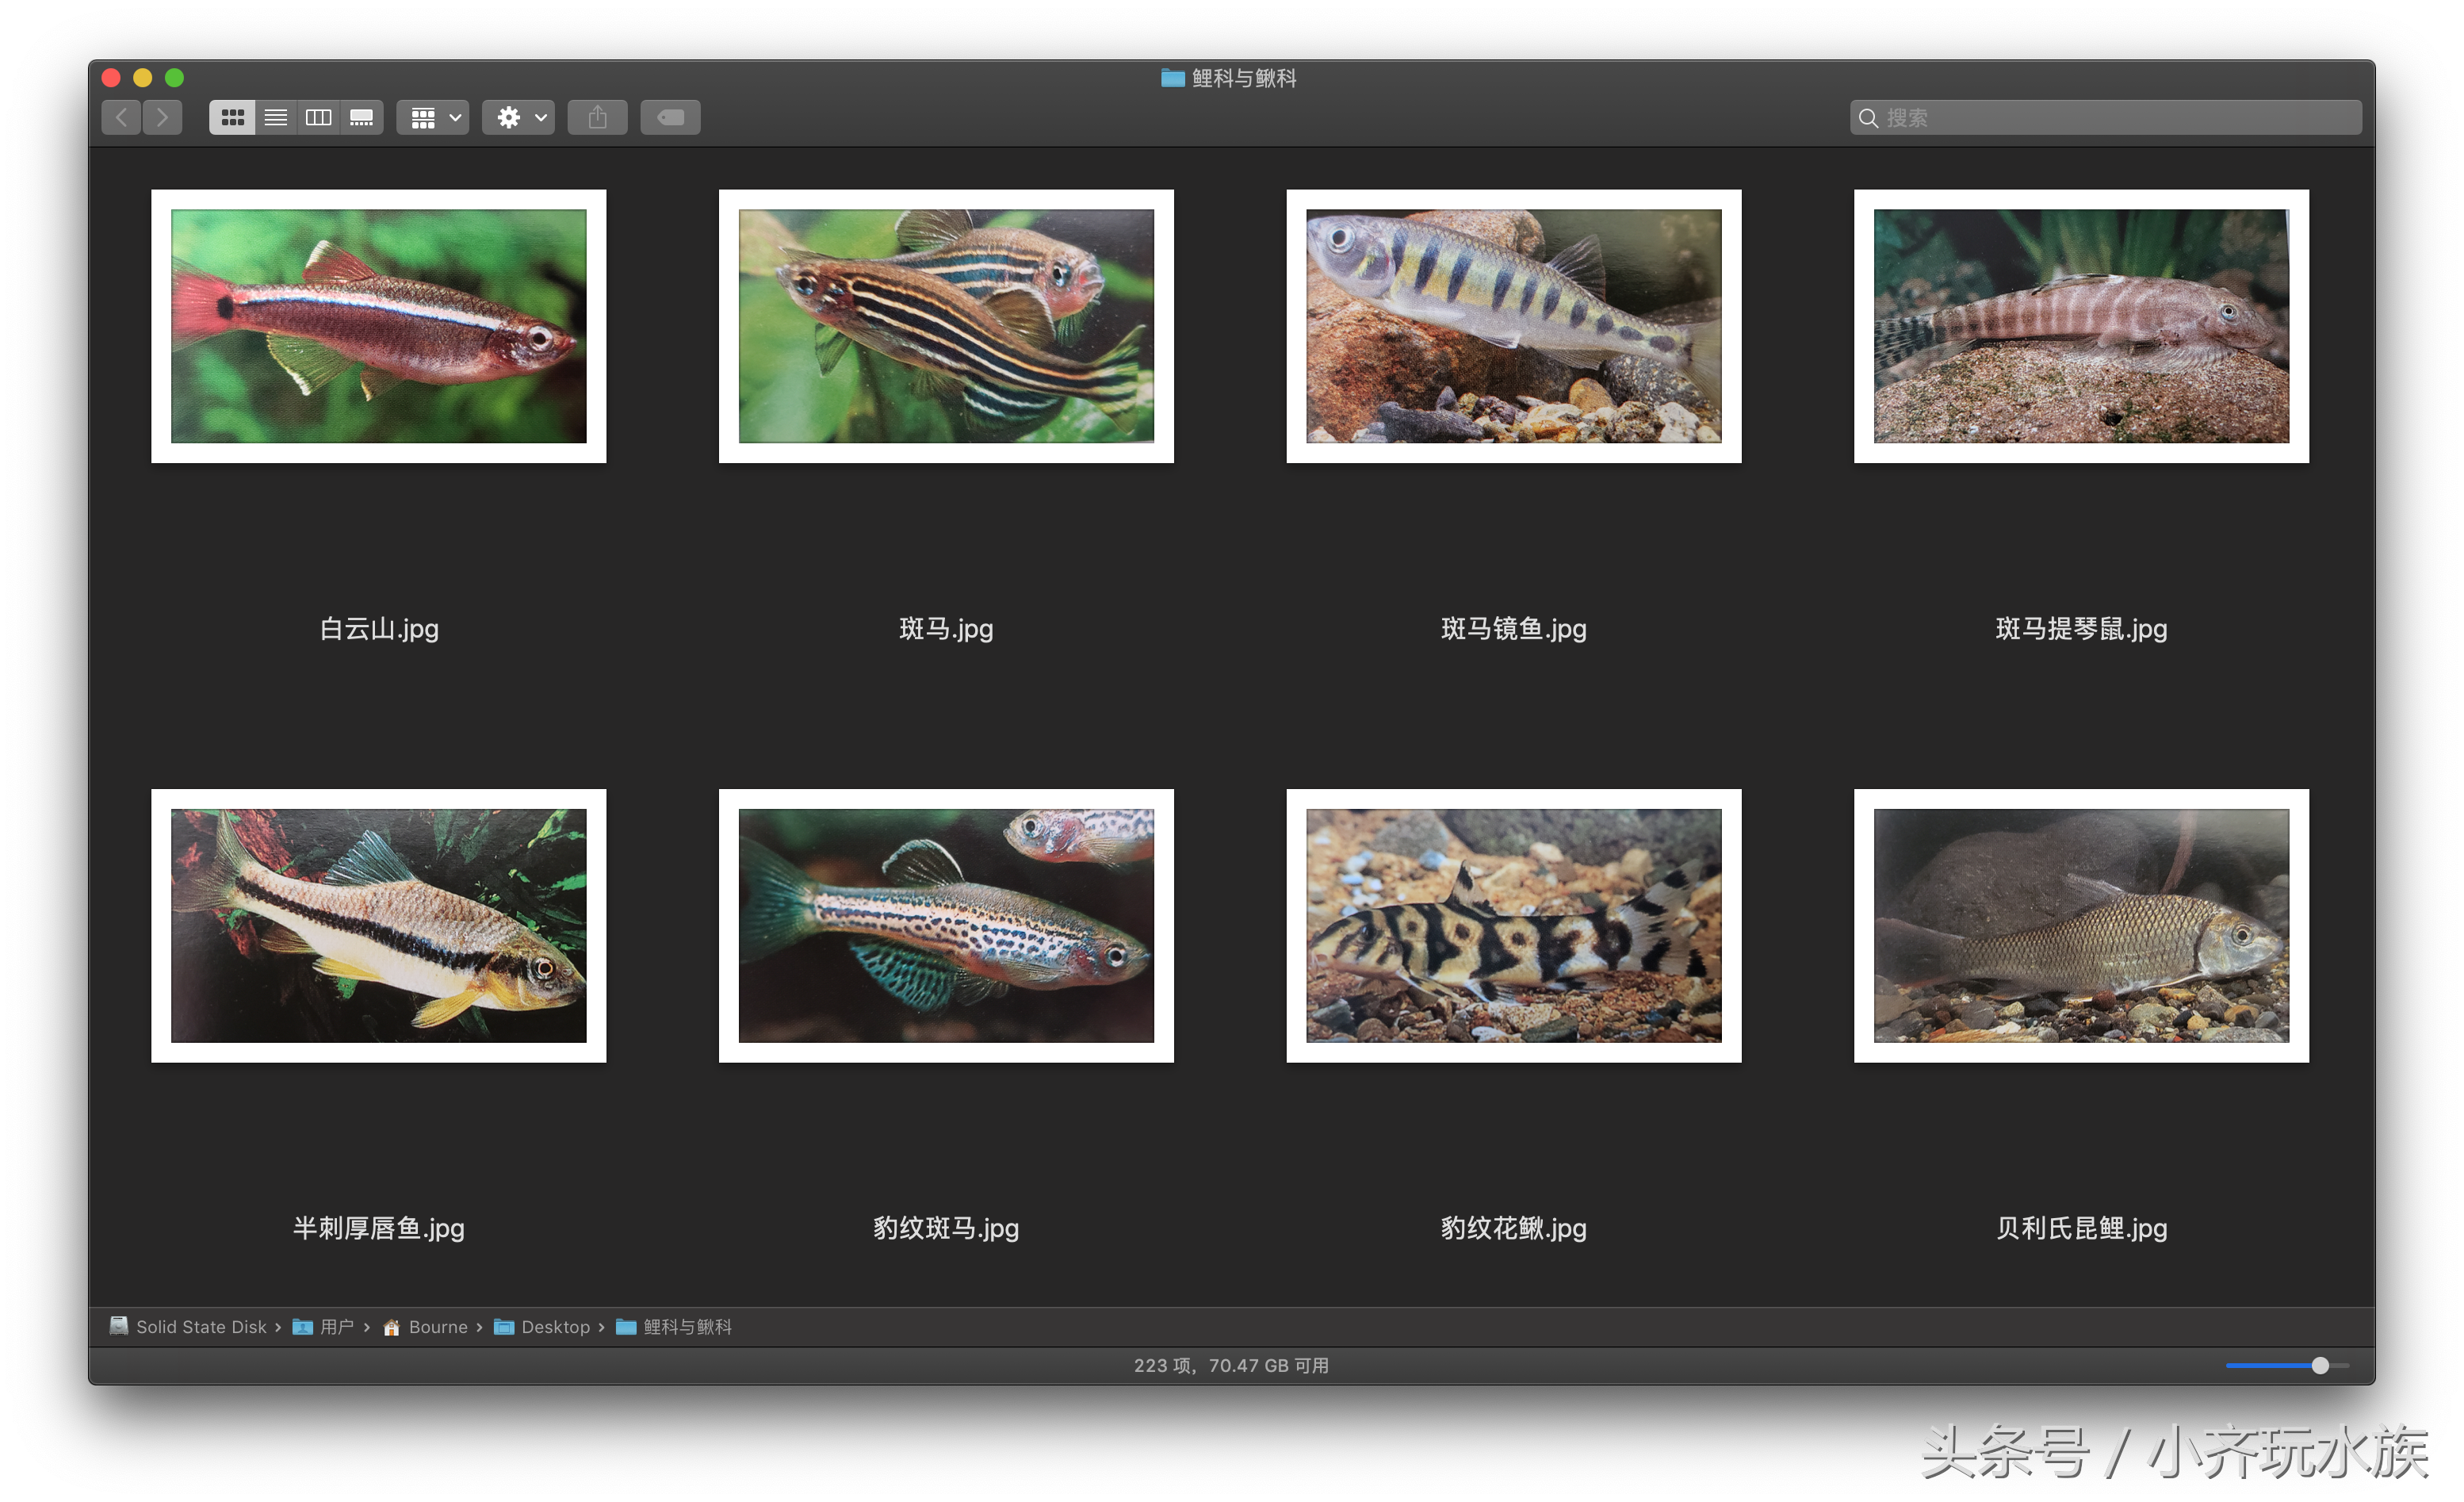Click the folder icon in the title bar
Screen dimensions: 2464x1502
point(1173,78)
